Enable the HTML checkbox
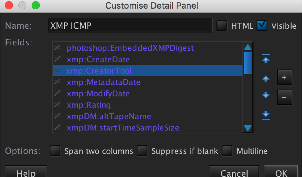 click(x=222, y=26)
